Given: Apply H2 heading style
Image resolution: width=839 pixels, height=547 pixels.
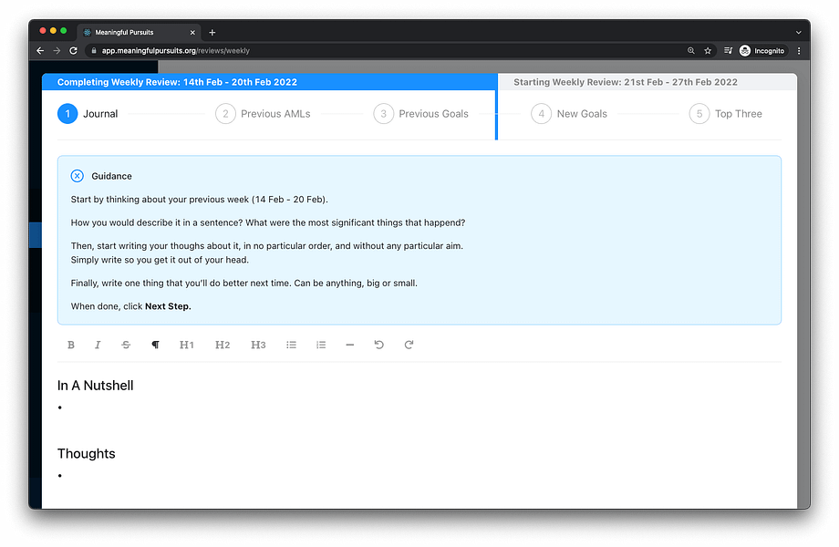Looking at the screenshot, I should [223, 345].
